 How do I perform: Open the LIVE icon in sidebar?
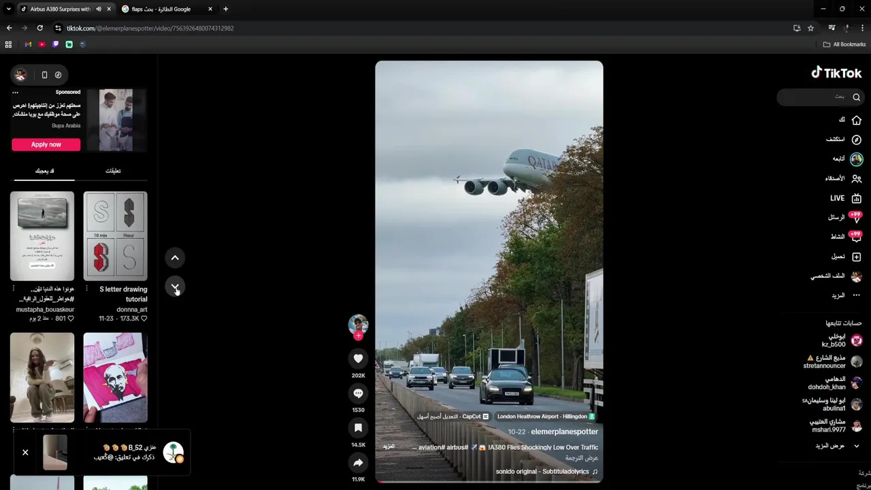856,198
